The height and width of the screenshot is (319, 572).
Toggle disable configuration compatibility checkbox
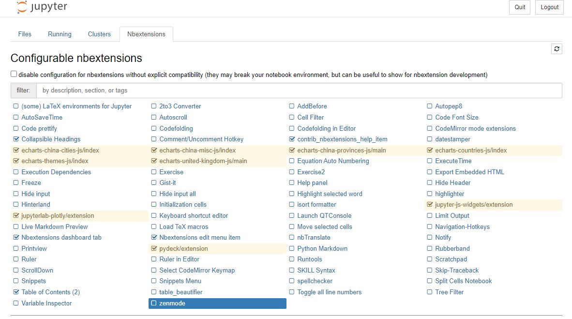(14, 74)
